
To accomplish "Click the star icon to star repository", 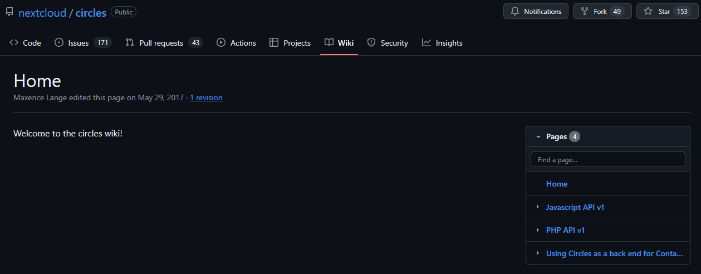I will point(648,12).
